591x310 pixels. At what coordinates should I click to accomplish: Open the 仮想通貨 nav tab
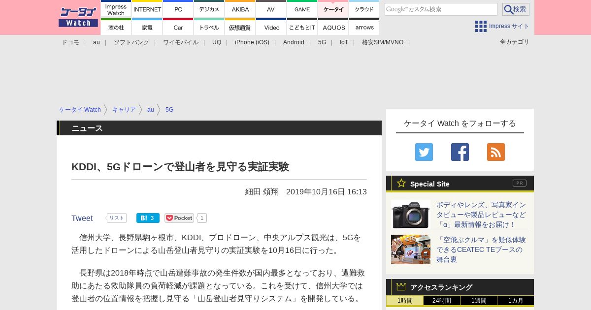pyautogui.click(x=240, y=27)
